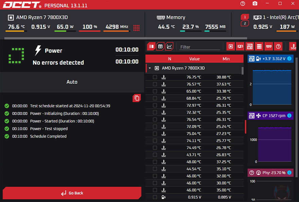Toggle the motherboard sensor filter icon
Image resolution: width=299 pixels, height=202 pixels.
click(x=250, y=47)
